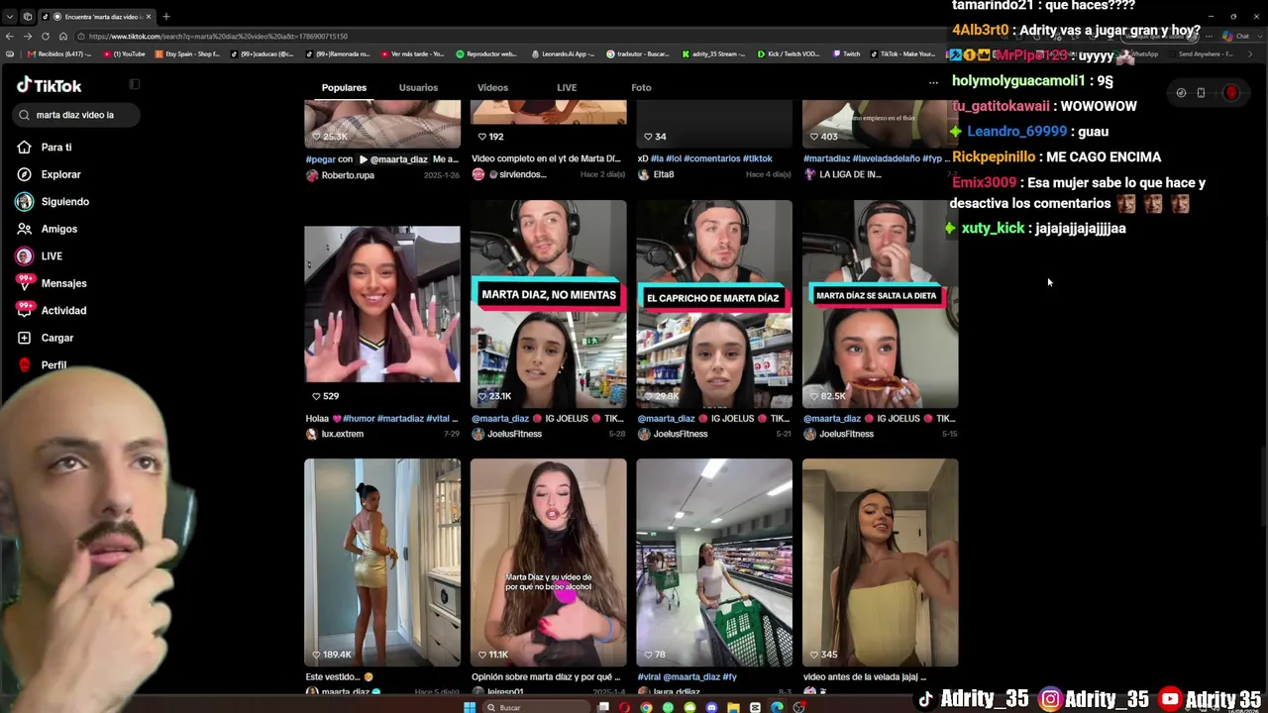Click the Windows taskbar Buscar box

point(536,707)
